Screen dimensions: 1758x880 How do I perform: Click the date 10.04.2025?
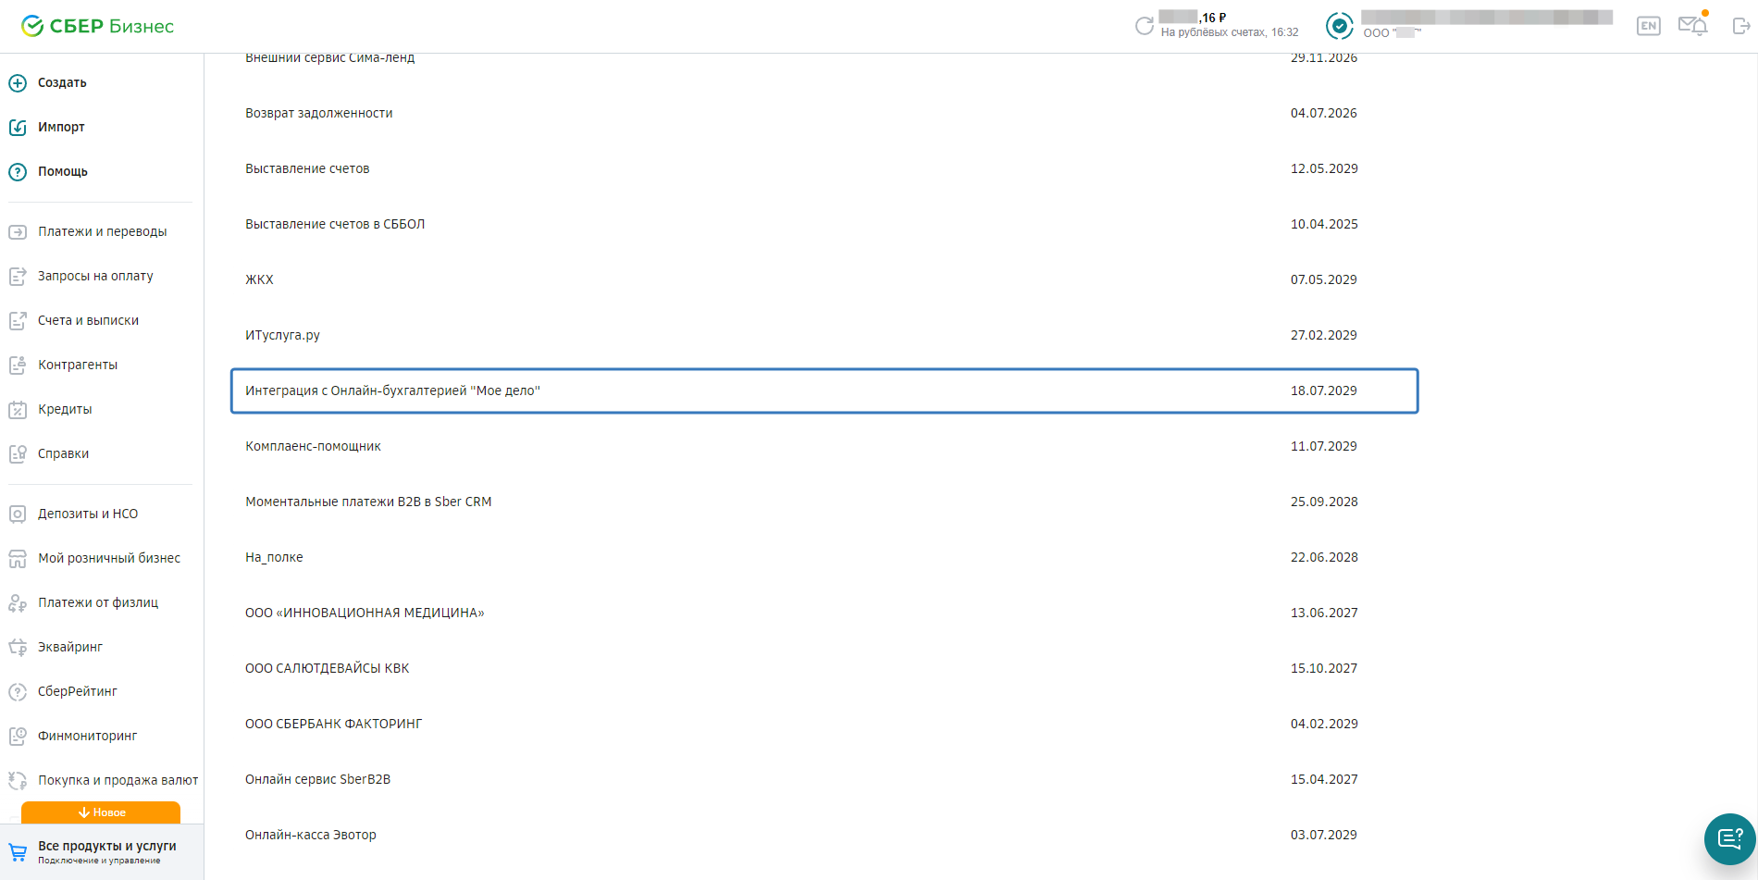tap(1324, 224)
